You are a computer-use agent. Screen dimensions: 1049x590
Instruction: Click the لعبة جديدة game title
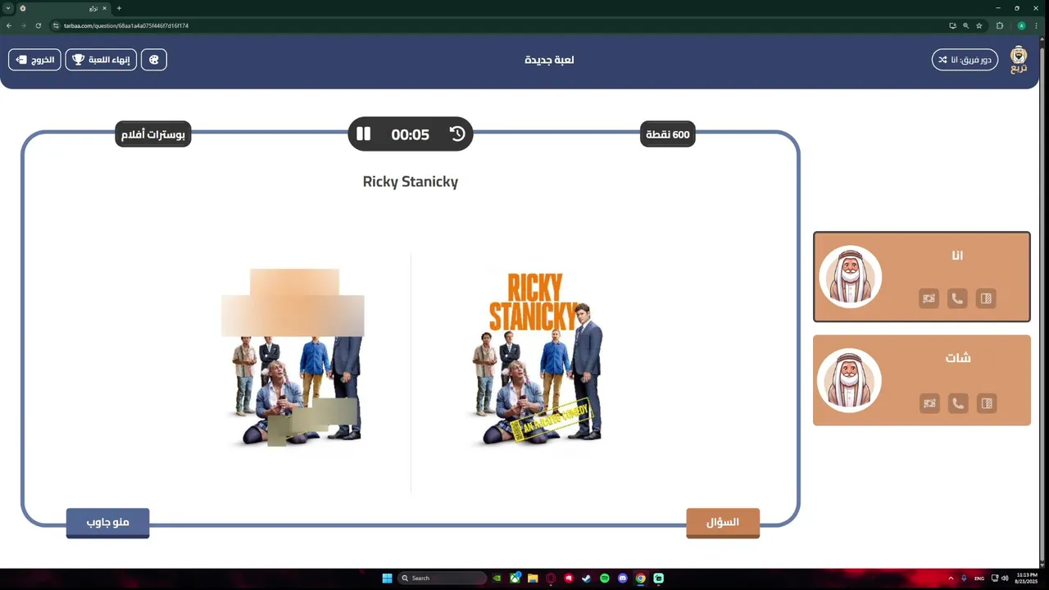[x=549, y=60]
